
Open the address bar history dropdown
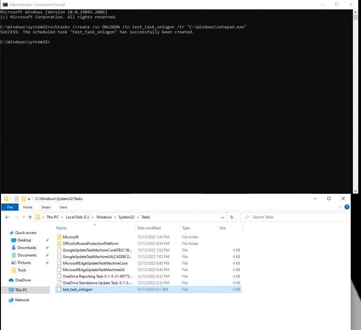click(x=222, y=217)
